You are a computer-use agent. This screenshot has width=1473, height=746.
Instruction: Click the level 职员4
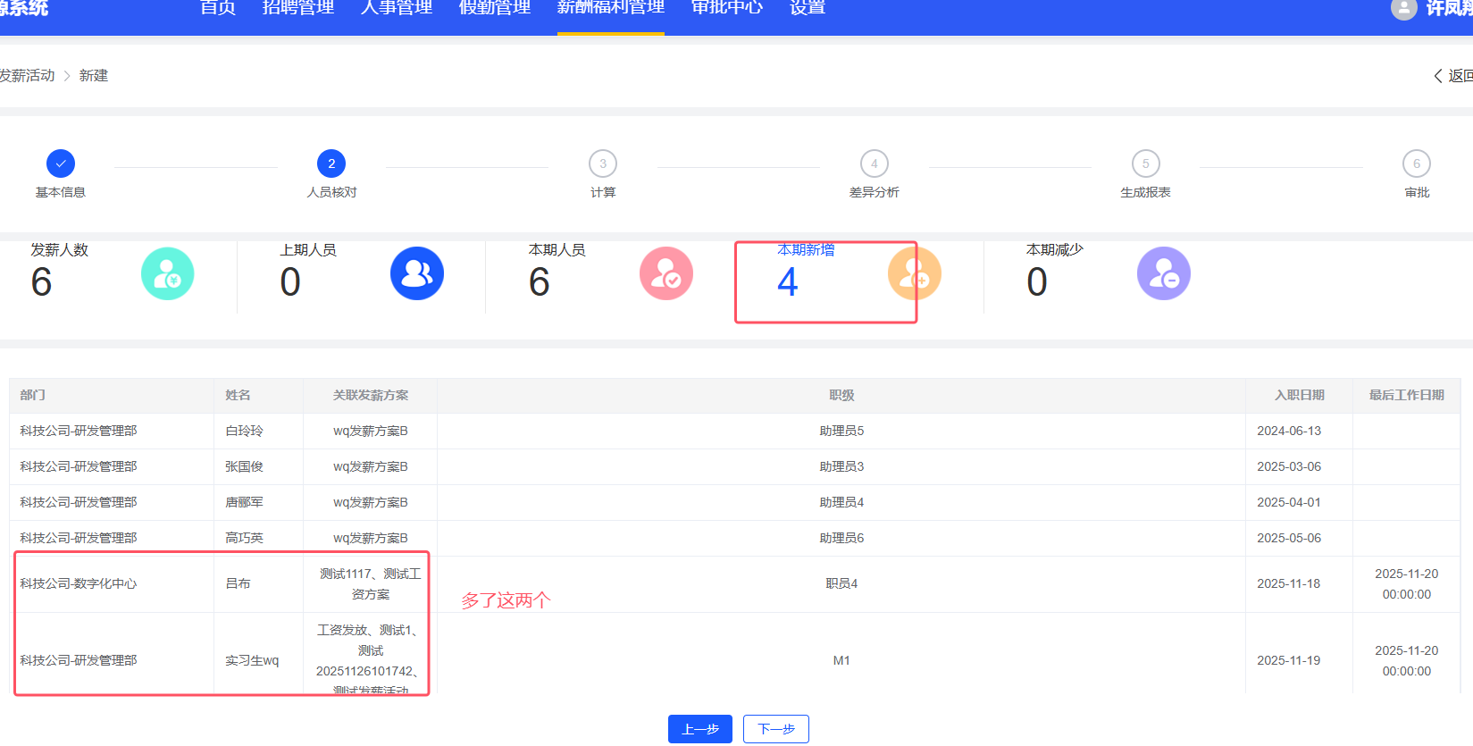click(841, 583)
